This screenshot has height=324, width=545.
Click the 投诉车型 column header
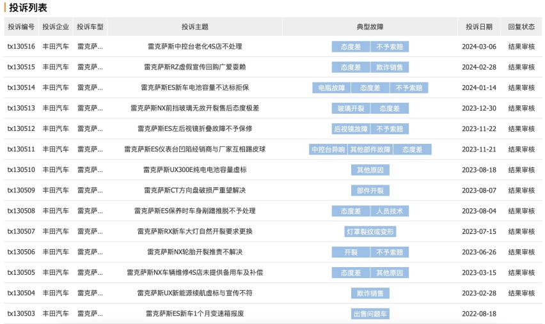(x=90, y=27)
